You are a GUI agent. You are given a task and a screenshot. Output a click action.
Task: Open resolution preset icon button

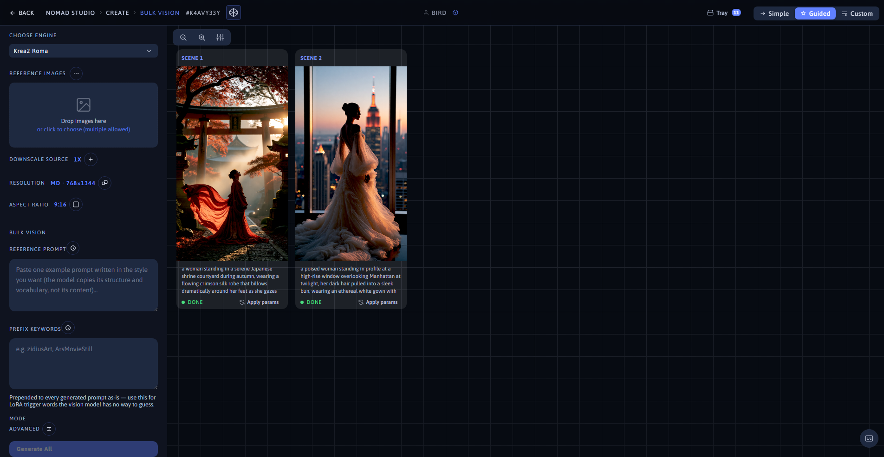coord(105,183)
